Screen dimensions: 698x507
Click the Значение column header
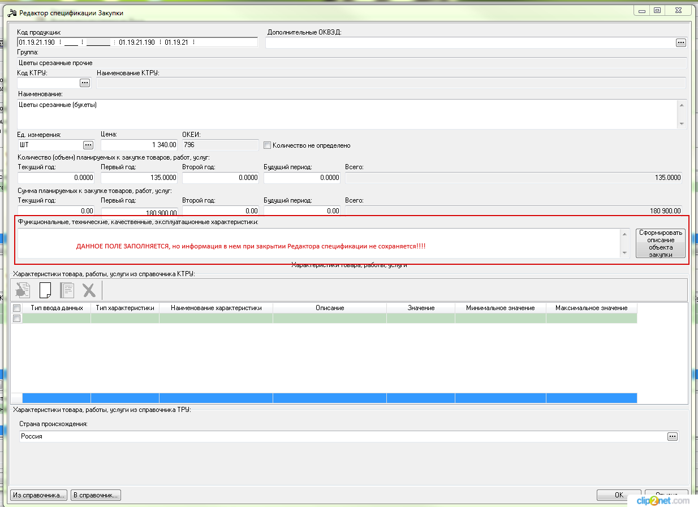point(421,308)
